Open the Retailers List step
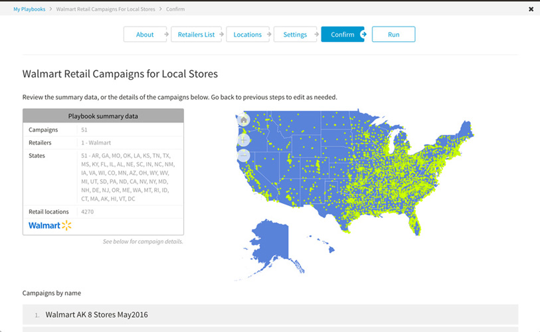The width and height of the screenshot is (540, 332). (197, 35)
